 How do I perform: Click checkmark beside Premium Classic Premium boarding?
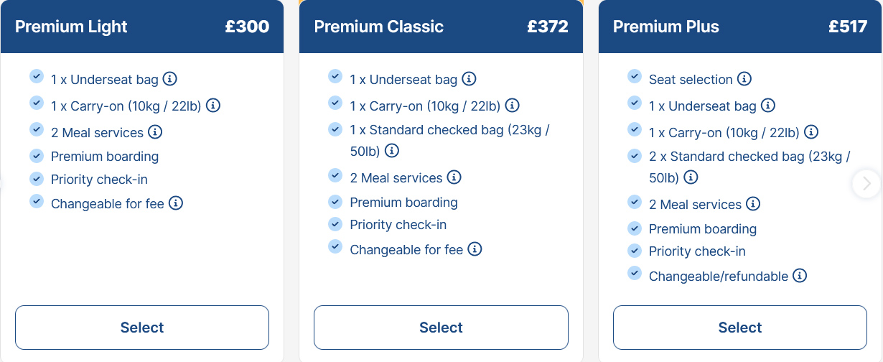coord(335,201)
